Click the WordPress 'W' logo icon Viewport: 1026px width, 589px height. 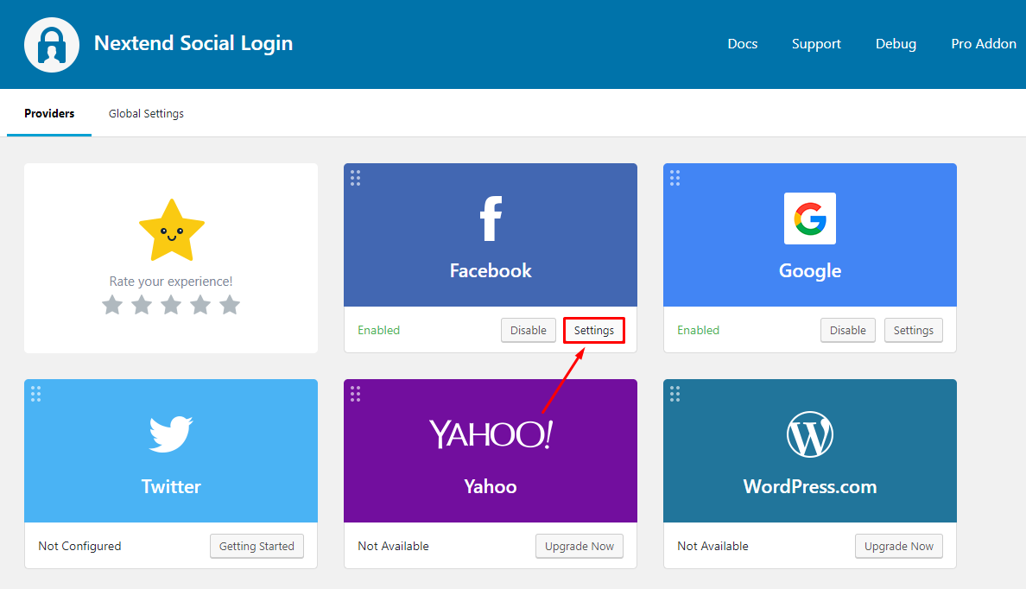click(x=810, y=434)
